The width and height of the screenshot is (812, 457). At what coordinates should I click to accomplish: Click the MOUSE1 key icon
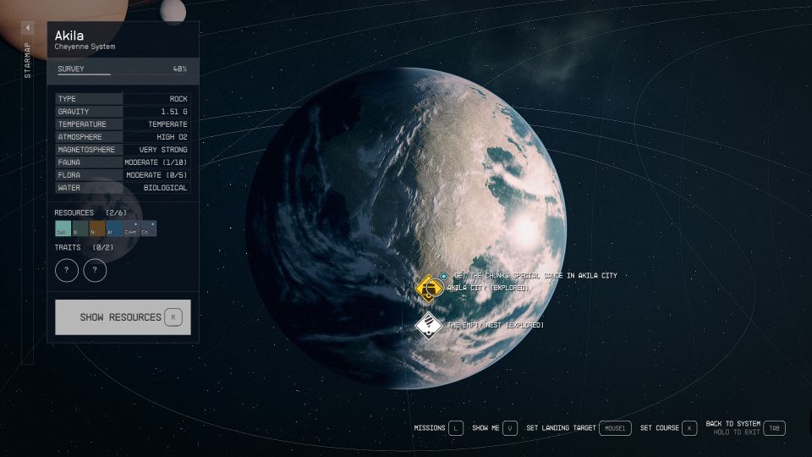coord(615,428)
